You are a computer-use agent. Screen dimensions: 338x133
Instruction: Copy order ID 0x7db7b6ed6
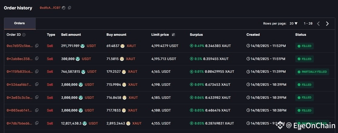click(37, 123)
